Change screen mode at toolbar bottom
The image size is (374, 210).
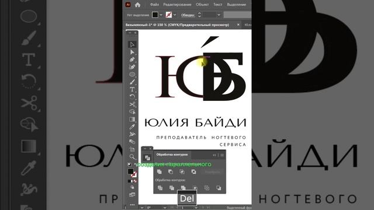pos(132,195)
